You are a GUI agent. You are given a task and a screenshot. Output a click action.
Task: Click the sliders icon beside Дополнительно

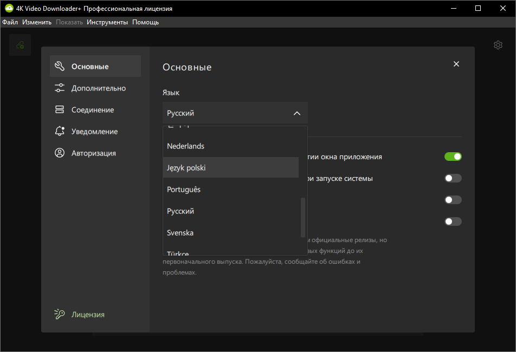click(60, 88)
